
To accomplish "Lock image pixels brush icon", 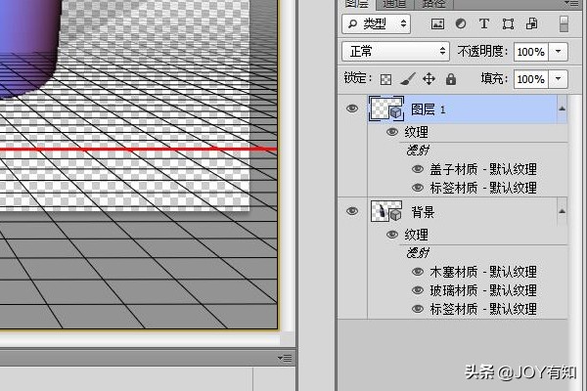I will coord(407,79).
